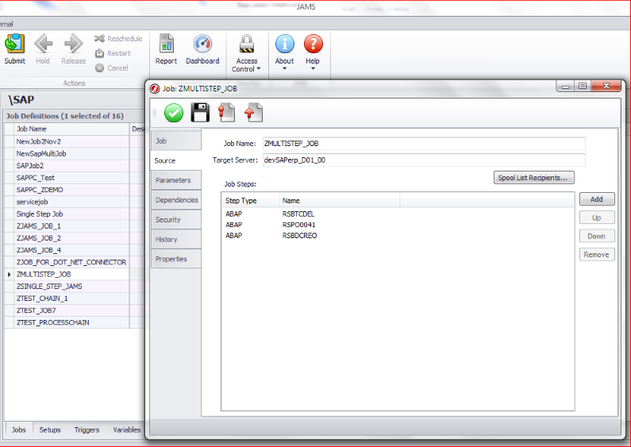Open the Dashboard gauge icon
The image size is (631, 447).
click(202, 44)
